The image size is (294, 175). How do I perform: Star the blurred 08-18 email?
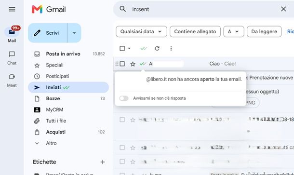133,120
